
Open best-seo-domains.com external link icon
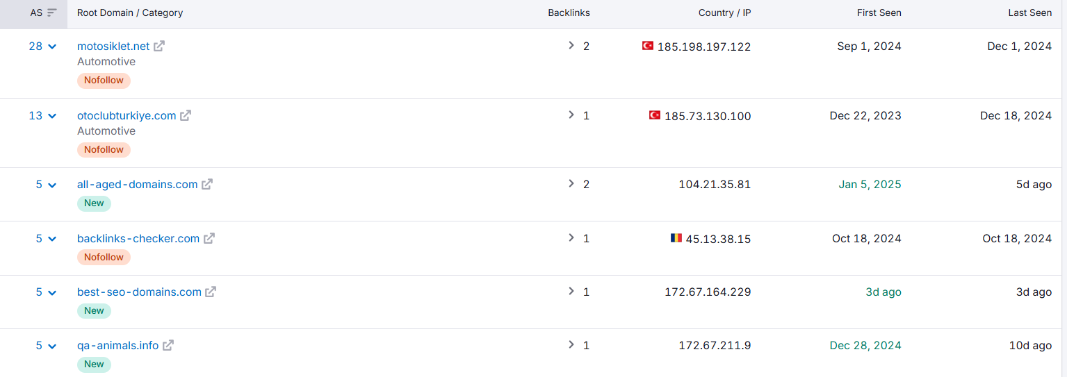point(211,292)
